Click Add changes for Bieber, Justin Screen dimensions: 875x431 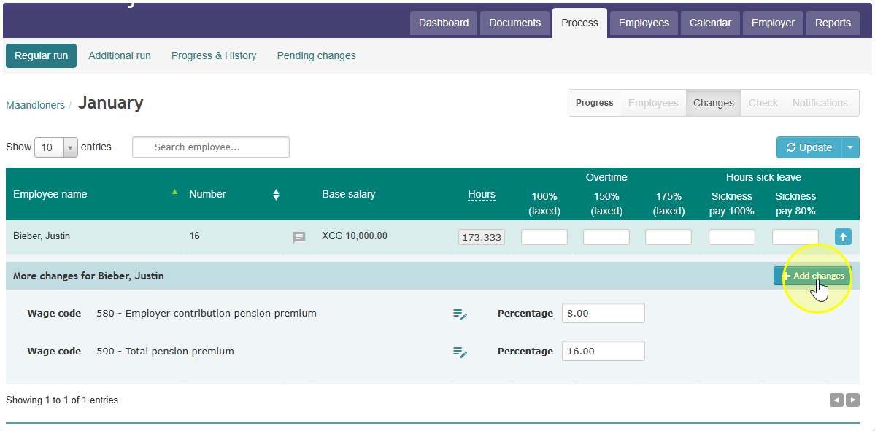(812, 276)
